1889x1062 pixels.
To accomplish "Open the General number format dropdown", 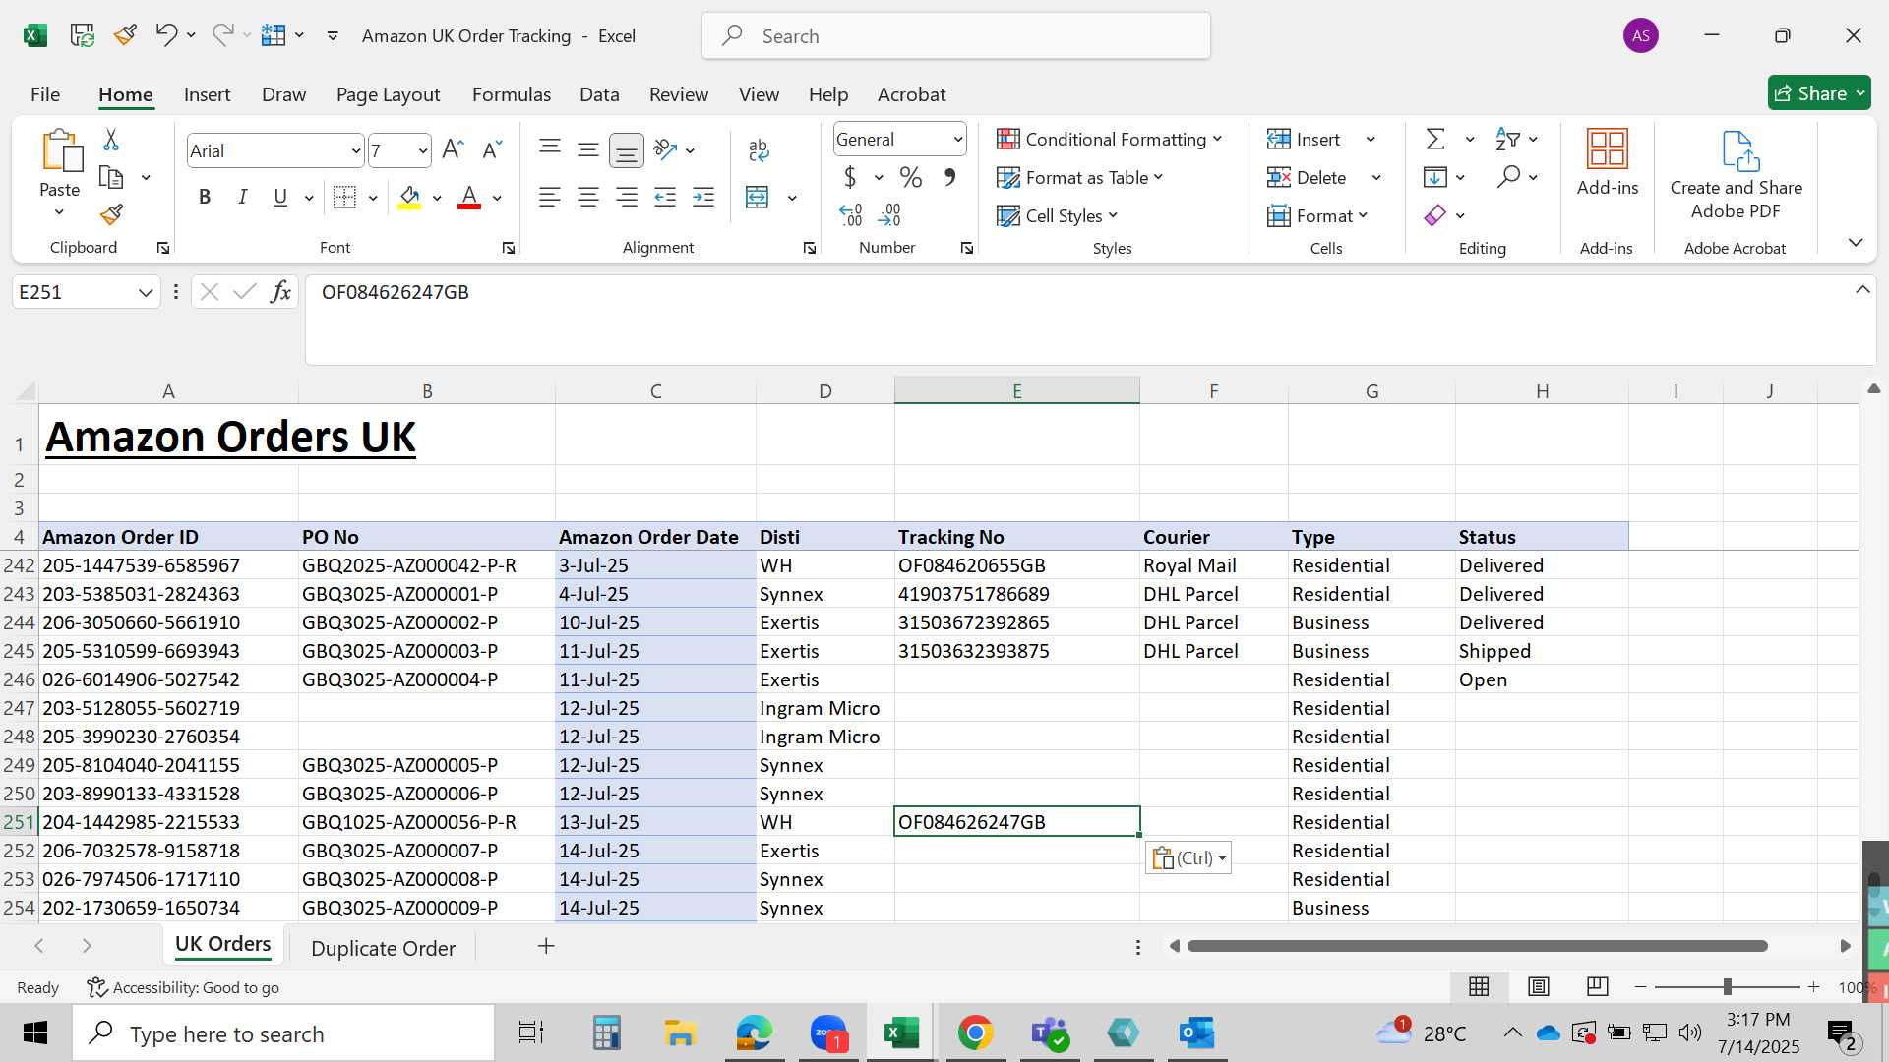I will pyautogui.click(x=957, y=140).
